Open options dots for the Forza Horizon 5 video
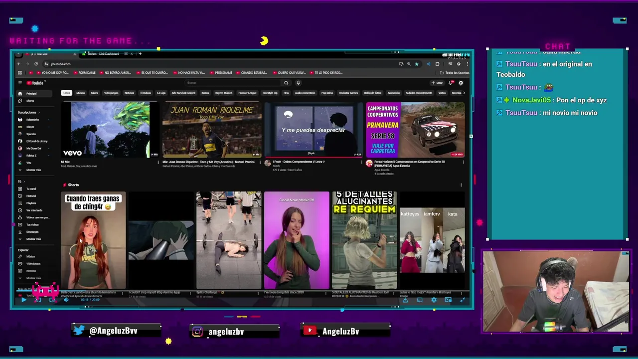Viewport: 638px width, 359px height. pyautogui.click(x=463, y=162)
